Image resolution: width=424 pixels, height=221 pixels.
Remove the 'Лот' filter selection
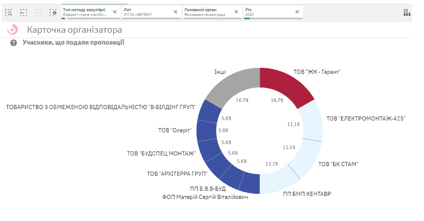tap(175, 12)
